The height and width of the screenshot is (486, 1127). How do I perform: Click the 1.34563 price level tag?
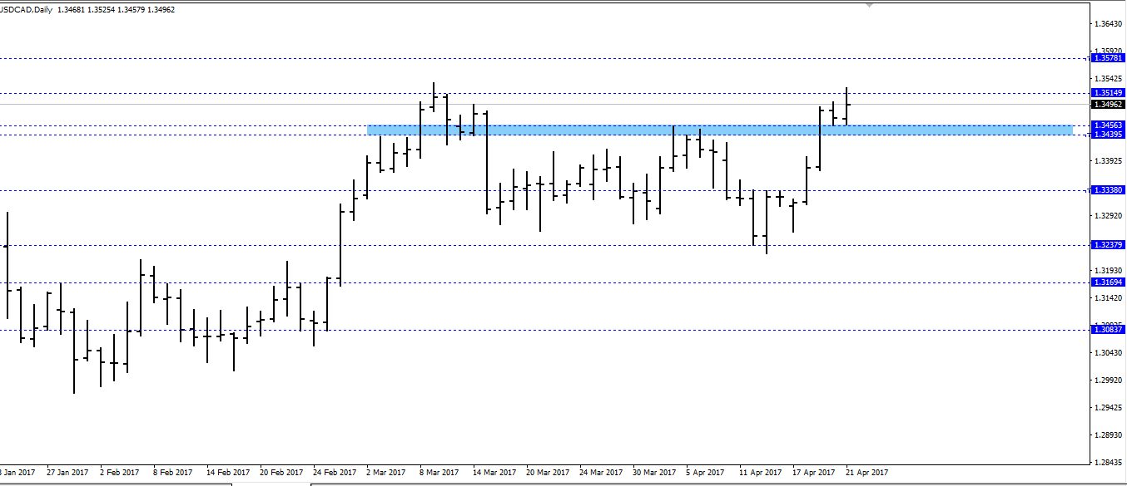(1107, 125)
